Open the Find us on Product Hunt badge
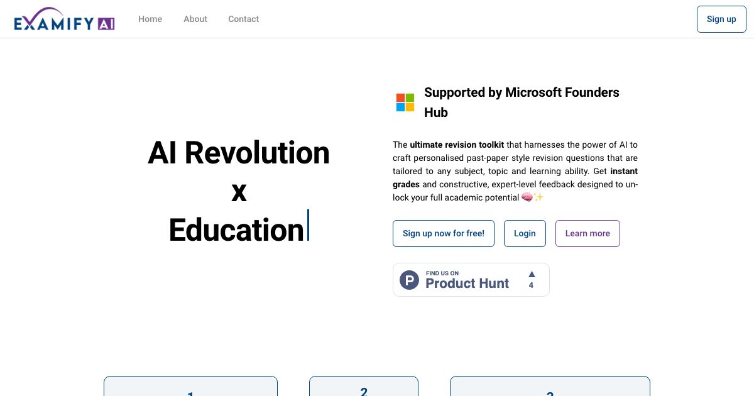 [x=471, y=279]
